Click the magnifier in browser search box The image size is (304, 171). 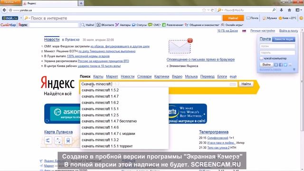274,10
